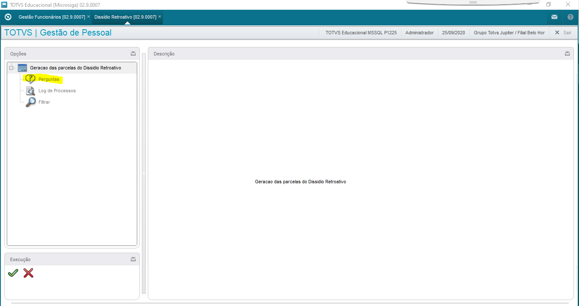Screen dimensions: 579x306
Task: Open Log de Processos option
Action: click(x=57, y=91)
